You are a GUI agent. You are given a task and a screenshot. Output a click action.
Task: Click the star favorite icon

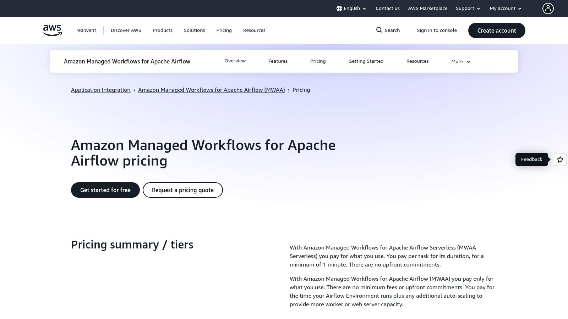pyautogui.click(x=560, y=159)
